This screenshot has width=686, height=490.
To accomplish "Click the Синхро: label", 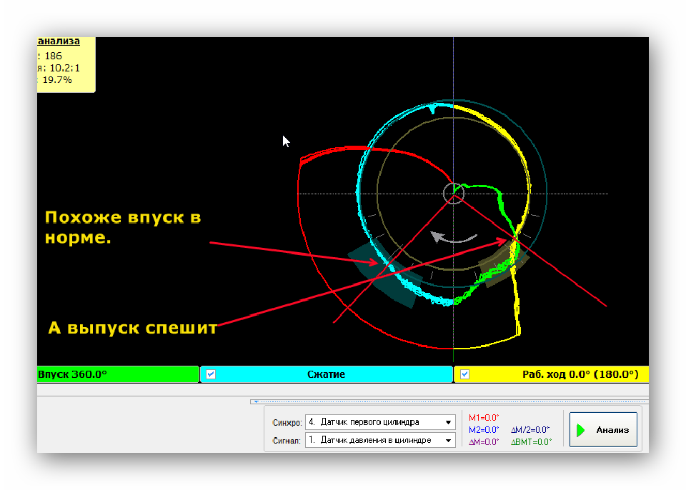I will tap(287, 423).
